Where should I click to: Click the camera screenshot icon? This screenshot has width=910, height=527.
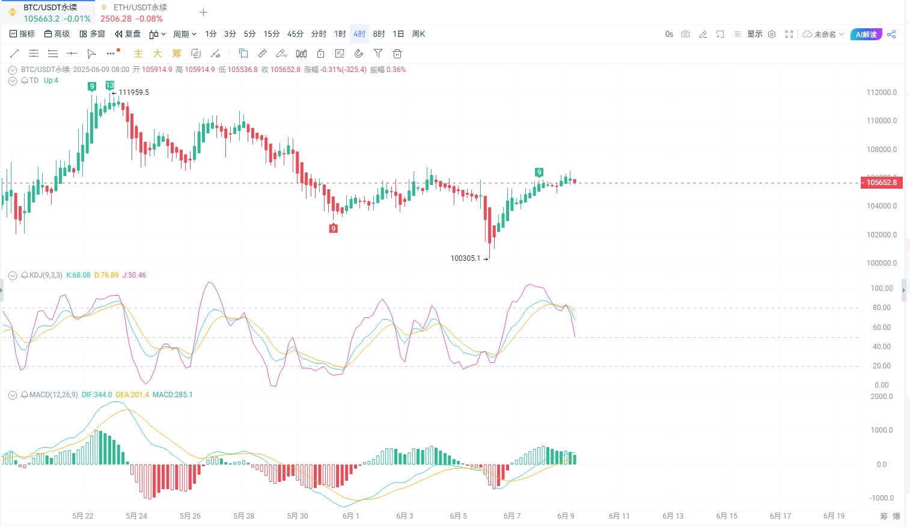pos(685,34)
